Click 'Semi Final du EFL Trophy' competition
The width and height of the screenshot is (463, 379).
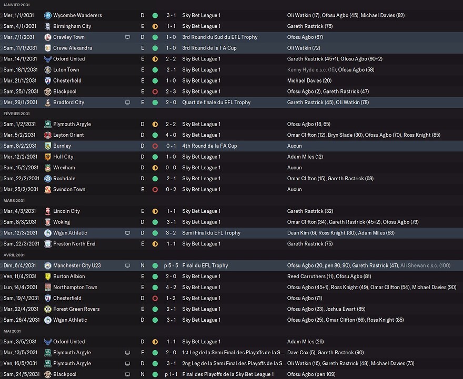pos(211,233)
